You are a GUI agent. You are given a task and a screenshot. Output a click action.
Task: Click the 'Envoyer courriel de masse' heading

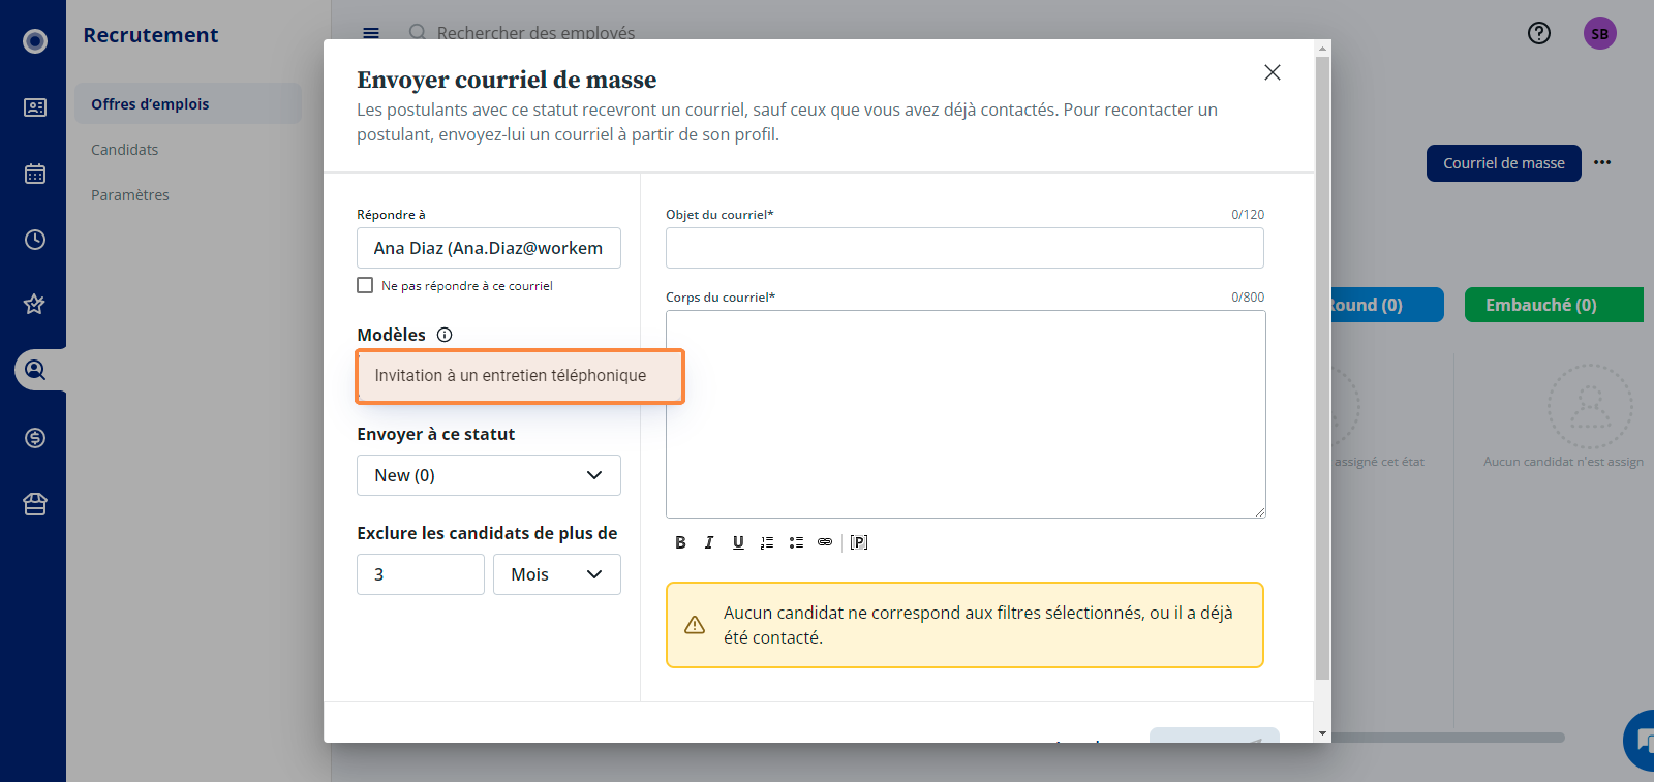pyautogui.click(x=507, y=80)
